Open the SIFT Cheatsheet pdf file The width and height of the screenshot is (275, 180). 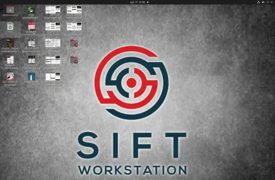click(53, 9)
